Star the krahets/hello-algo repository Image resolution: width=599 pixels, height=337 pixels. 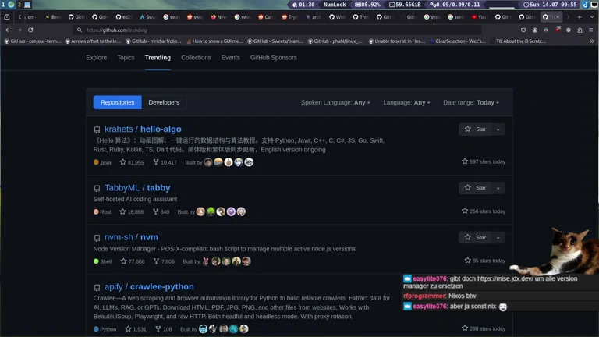tap(476, 129)
